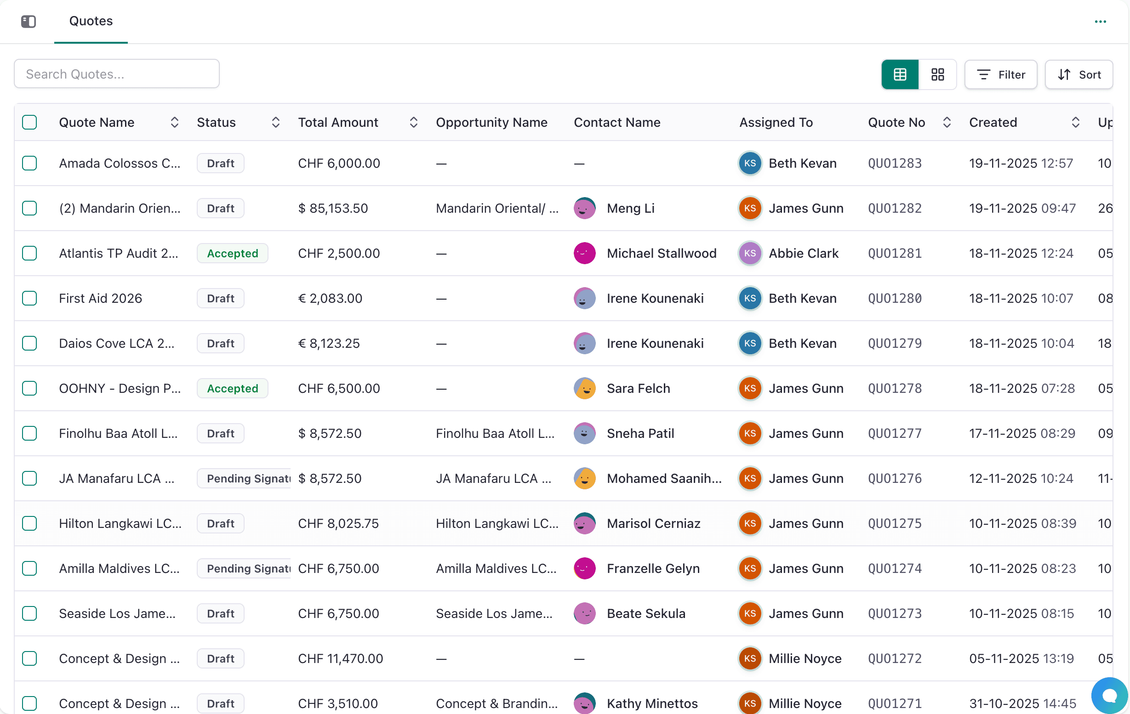
Task: Check the First Aid 2026 row checkbox
Action: click(29, 298)
